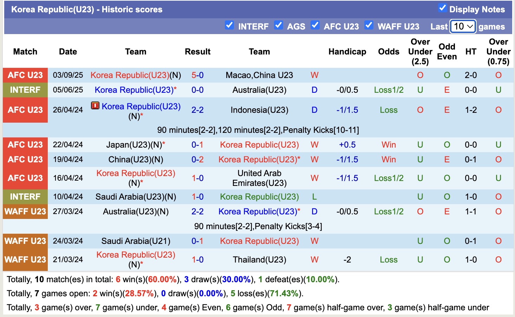This screenshot has height=317, width=515.
Task: Click the Odds column header
Action: click(388, 51)
